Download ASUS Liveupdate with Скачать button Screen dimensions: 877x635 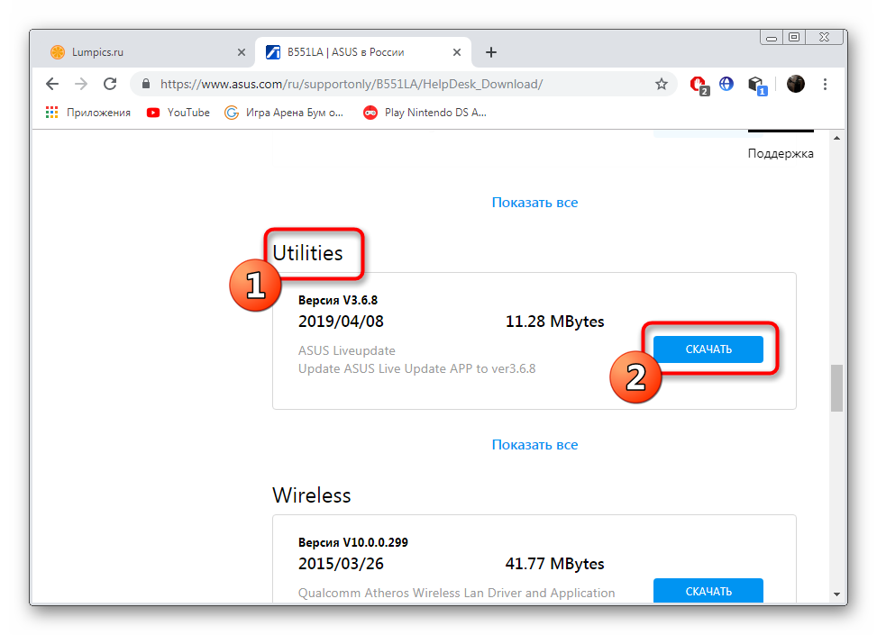pyautogui.click(x=708, y=349)
